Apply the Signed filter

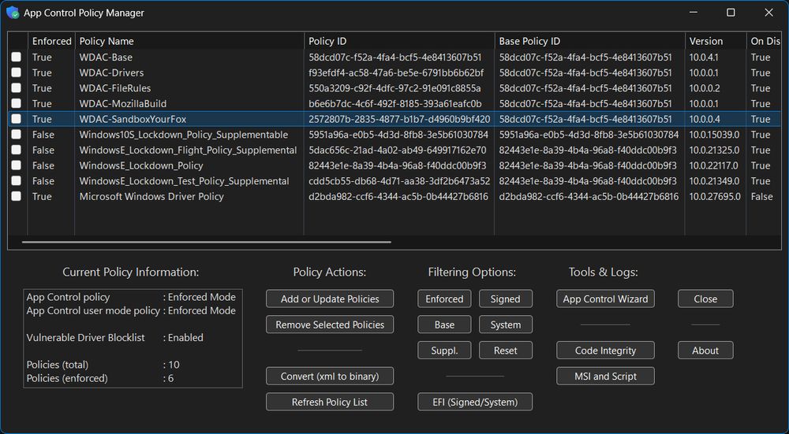tap(505, 299)
